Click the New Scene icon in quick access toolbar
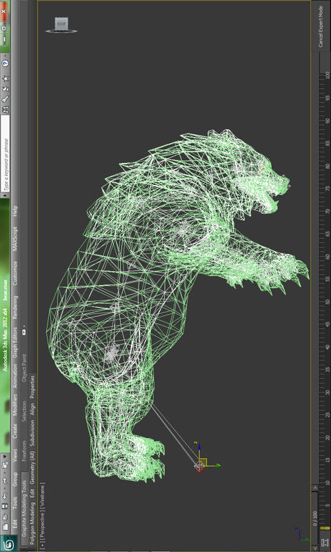This screenshot has width=331, height=552. 5,527
